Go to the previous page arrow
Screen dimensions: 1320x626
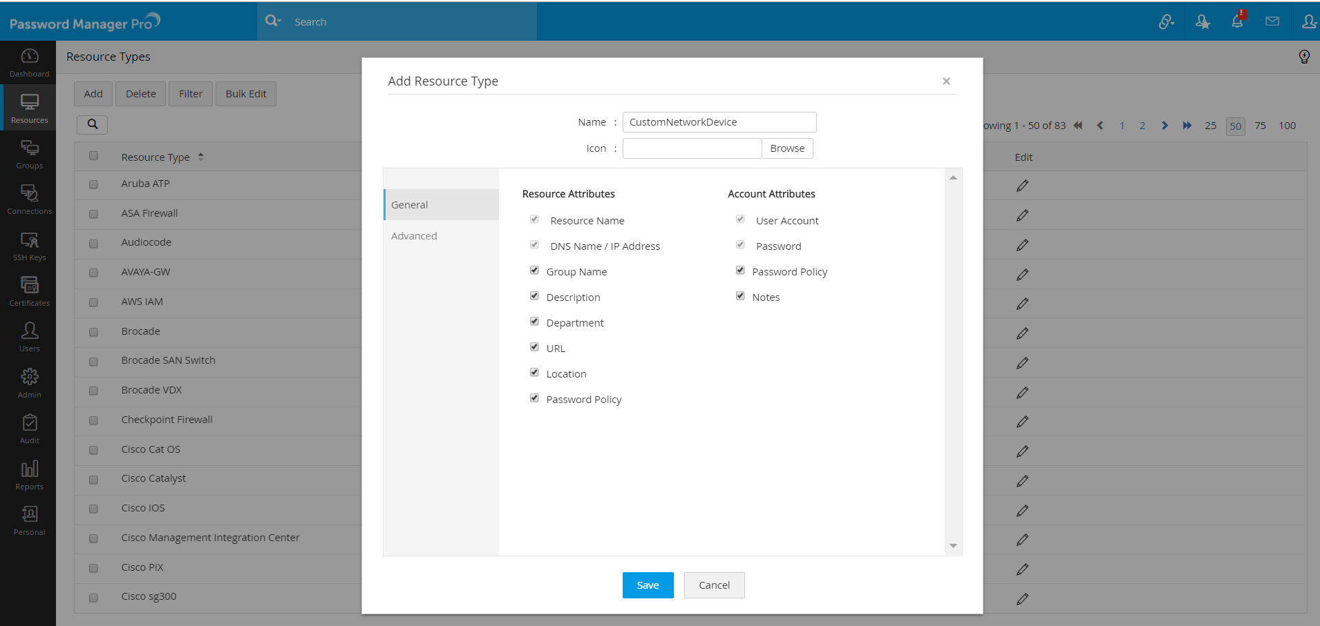(x=1100, y=126)
